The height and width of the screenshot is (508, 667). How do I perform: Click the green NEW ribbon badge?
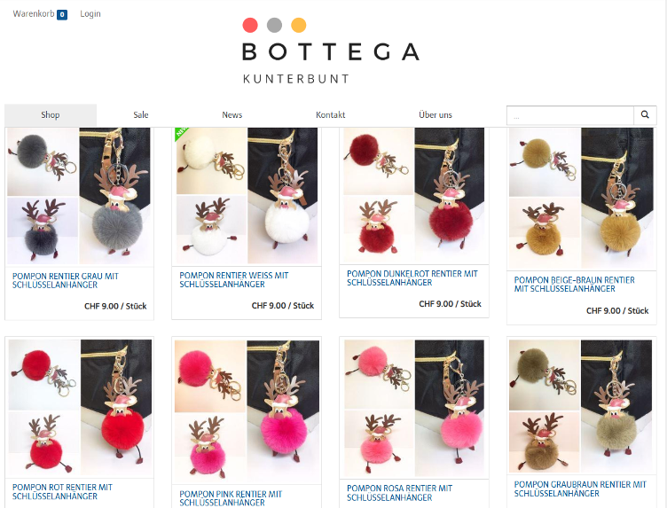pyautogui.click(x=180, y=133)
